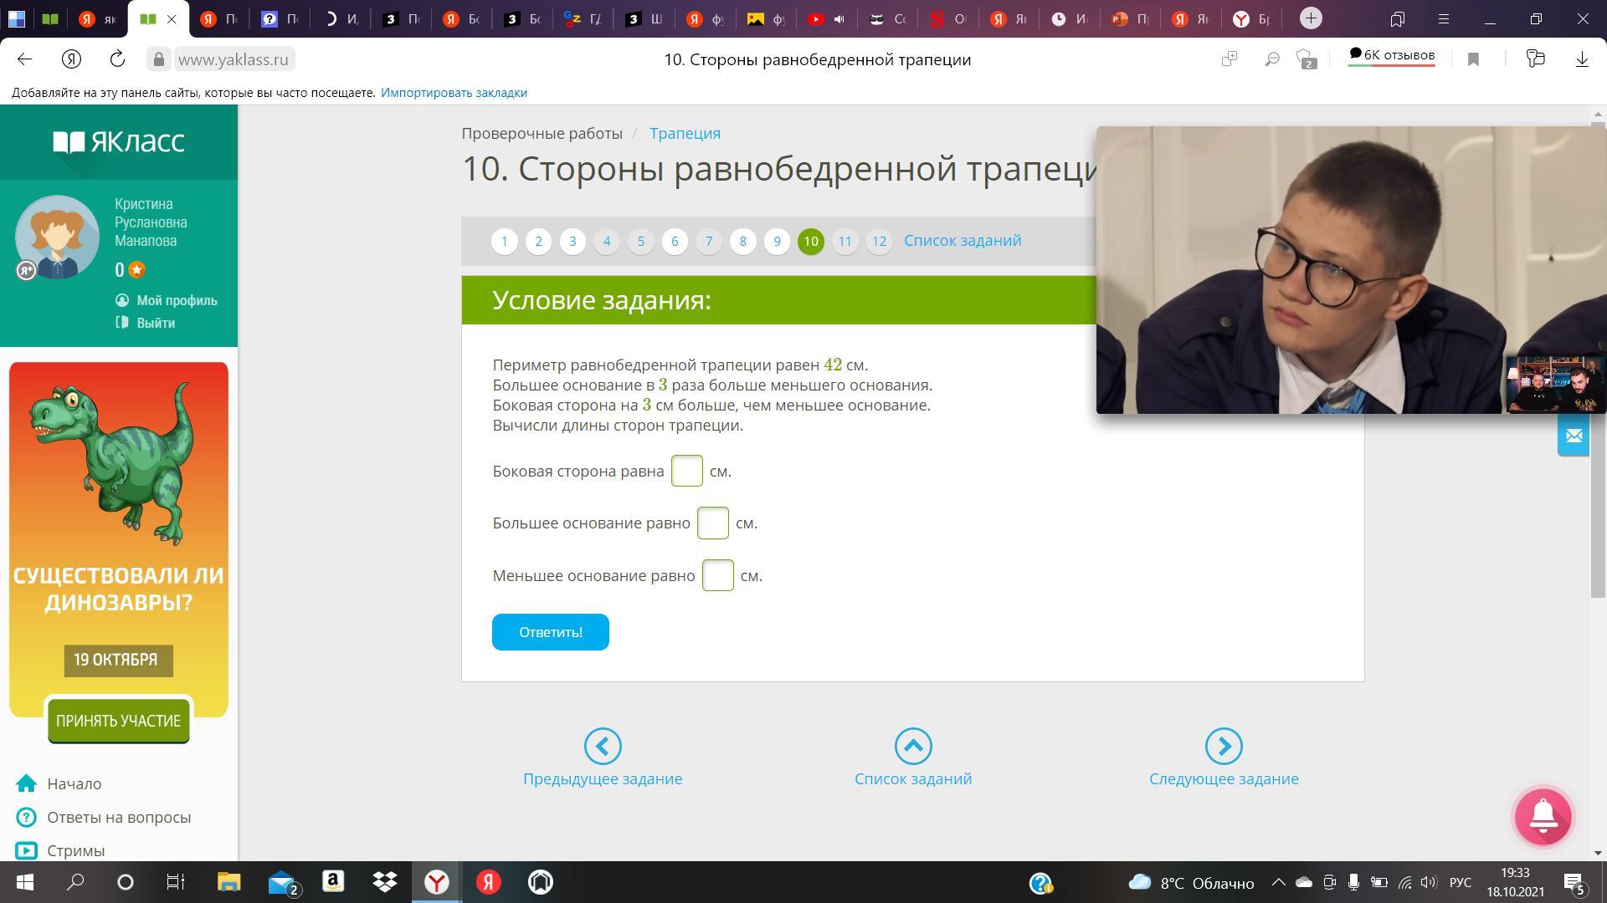
Task: Reload the page with refresh icon
Action: [117, 59]
